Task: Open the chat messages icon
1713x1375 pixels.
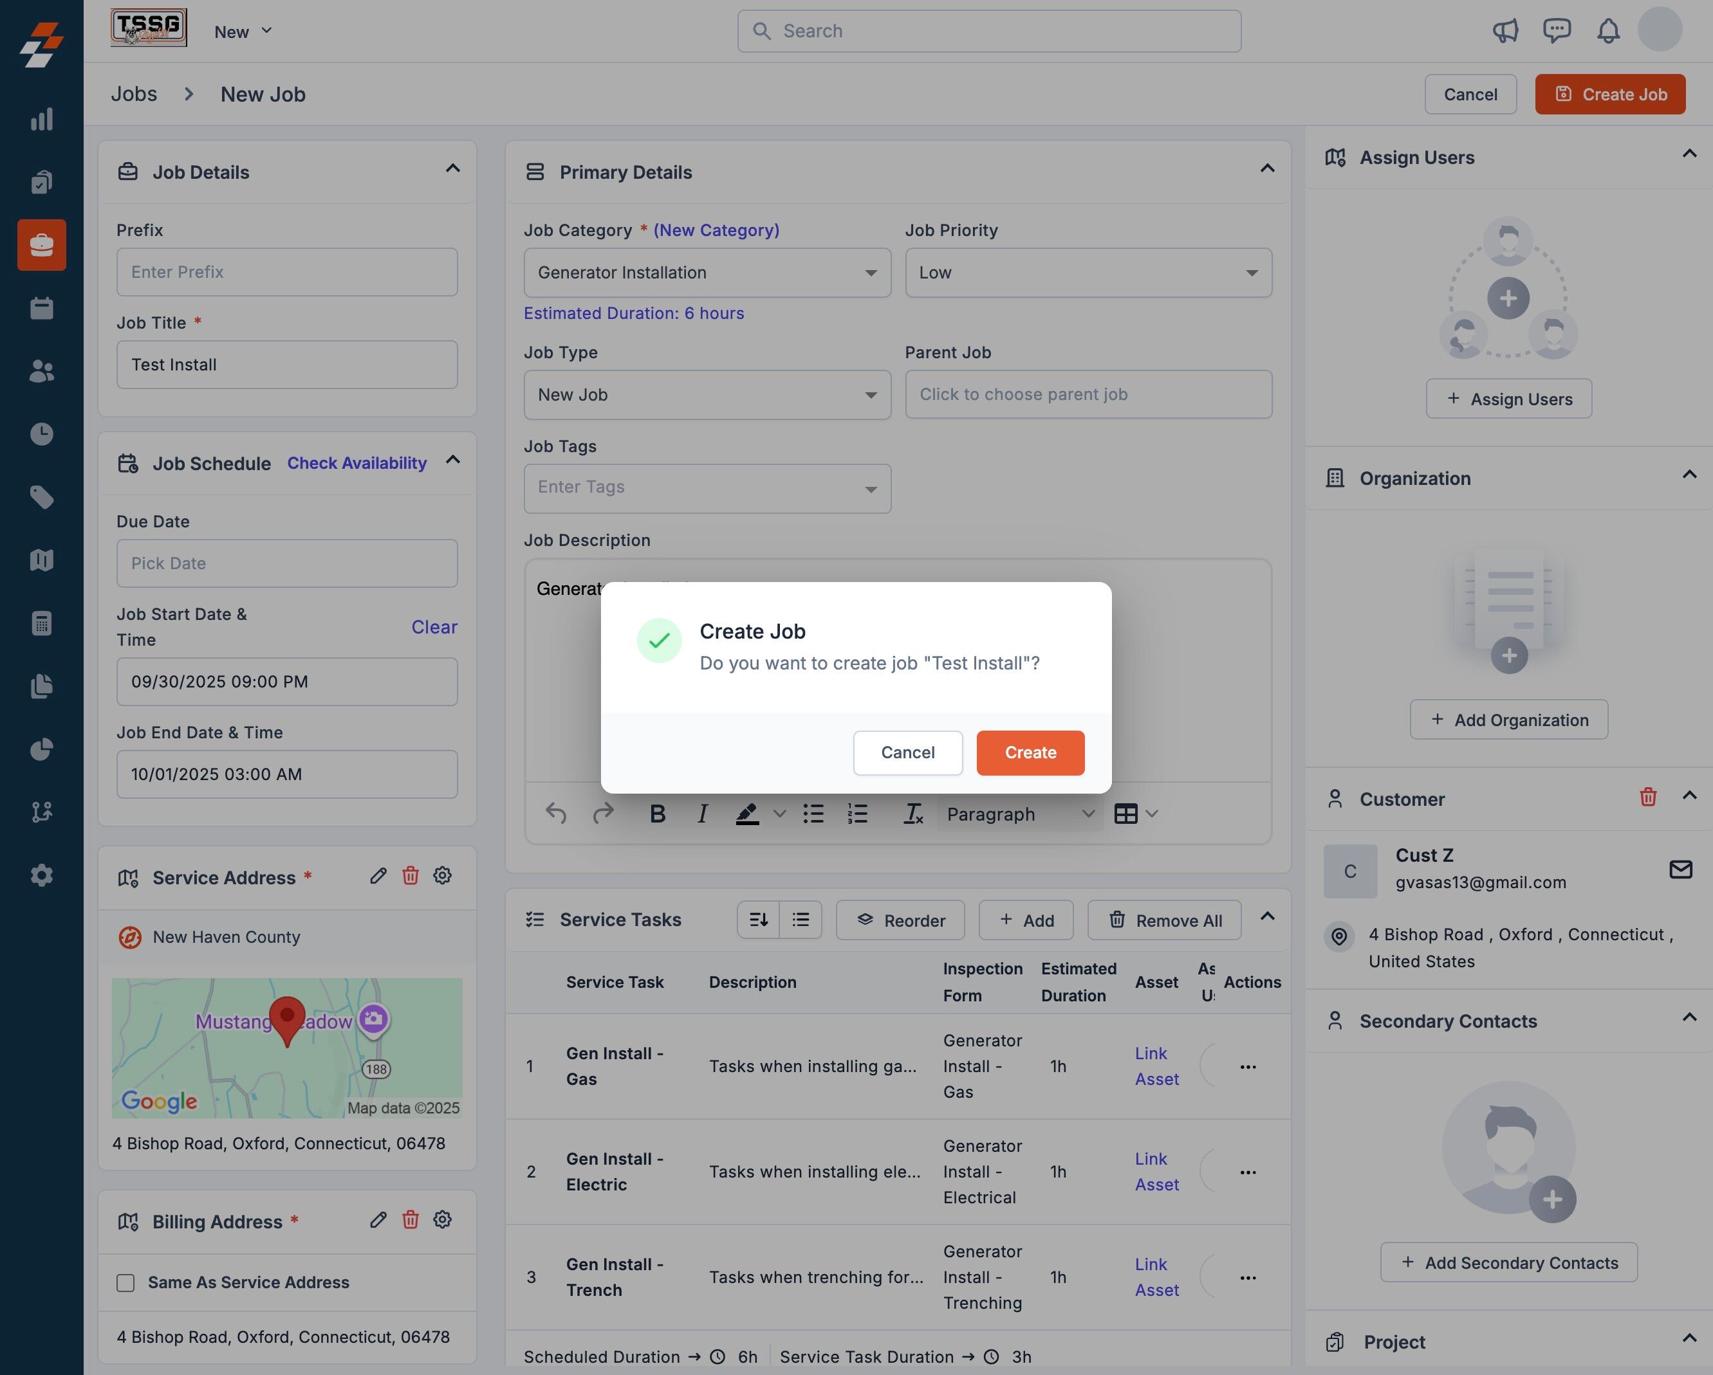Action: (x=1556, y=31)
